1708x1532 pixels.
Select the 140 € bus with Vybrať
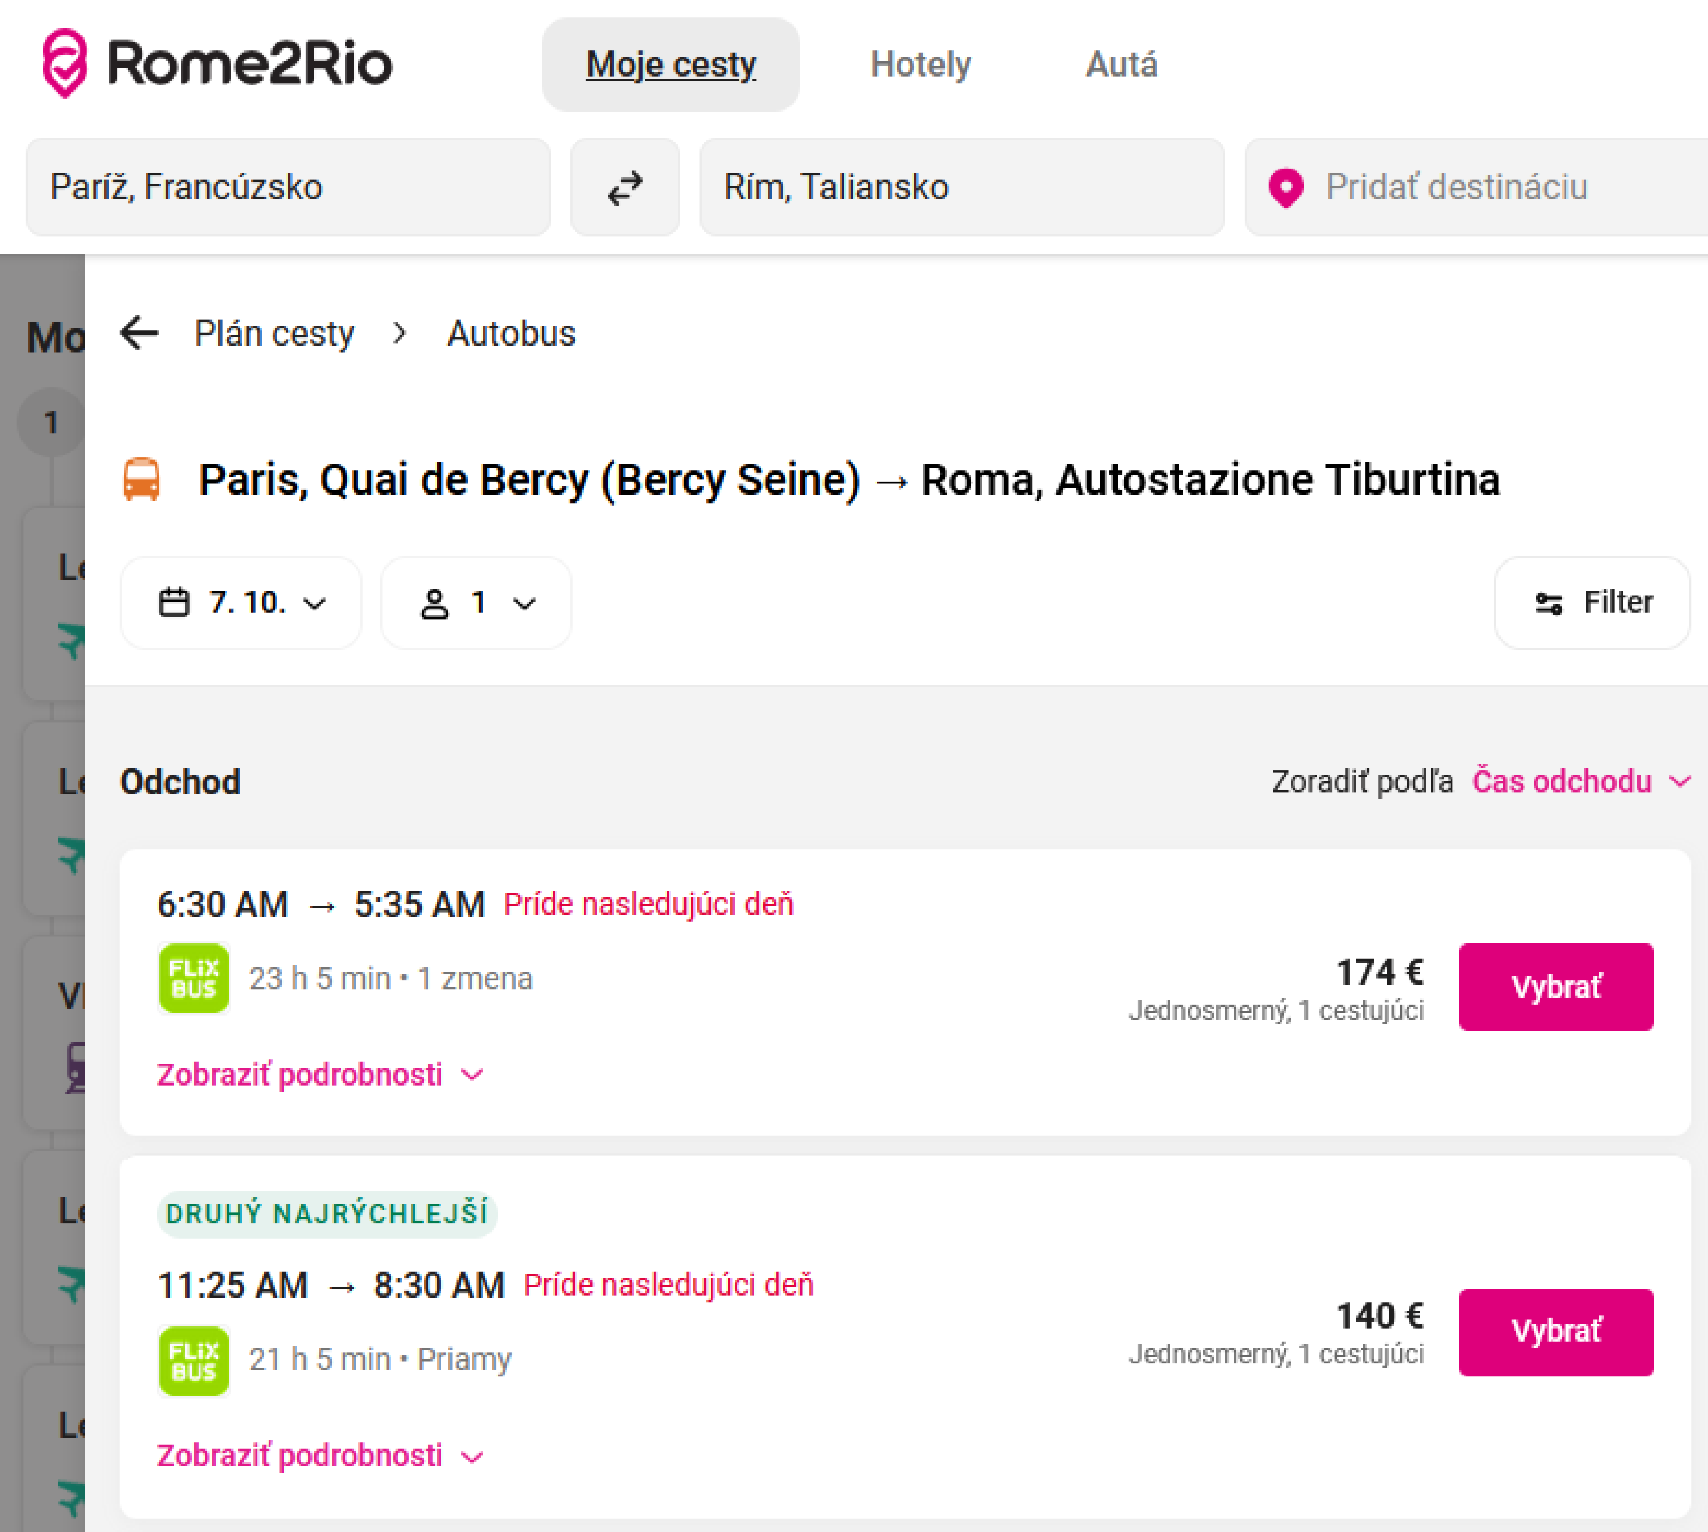(1556, 1332)
